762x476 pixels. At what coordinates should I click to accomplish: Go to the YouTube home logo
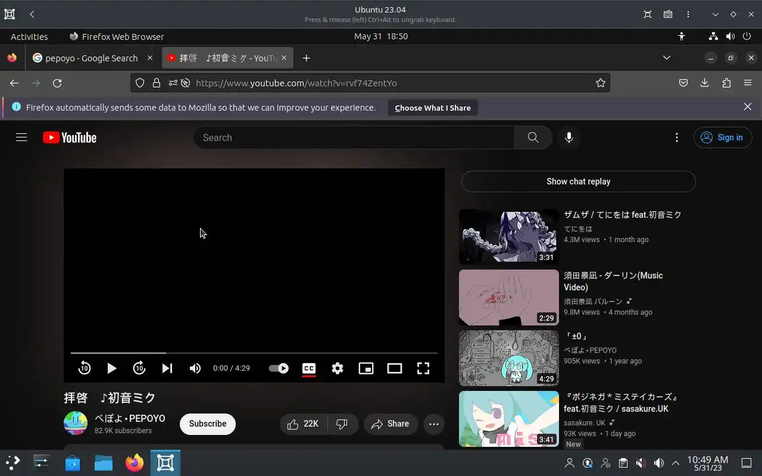[70, 137]
